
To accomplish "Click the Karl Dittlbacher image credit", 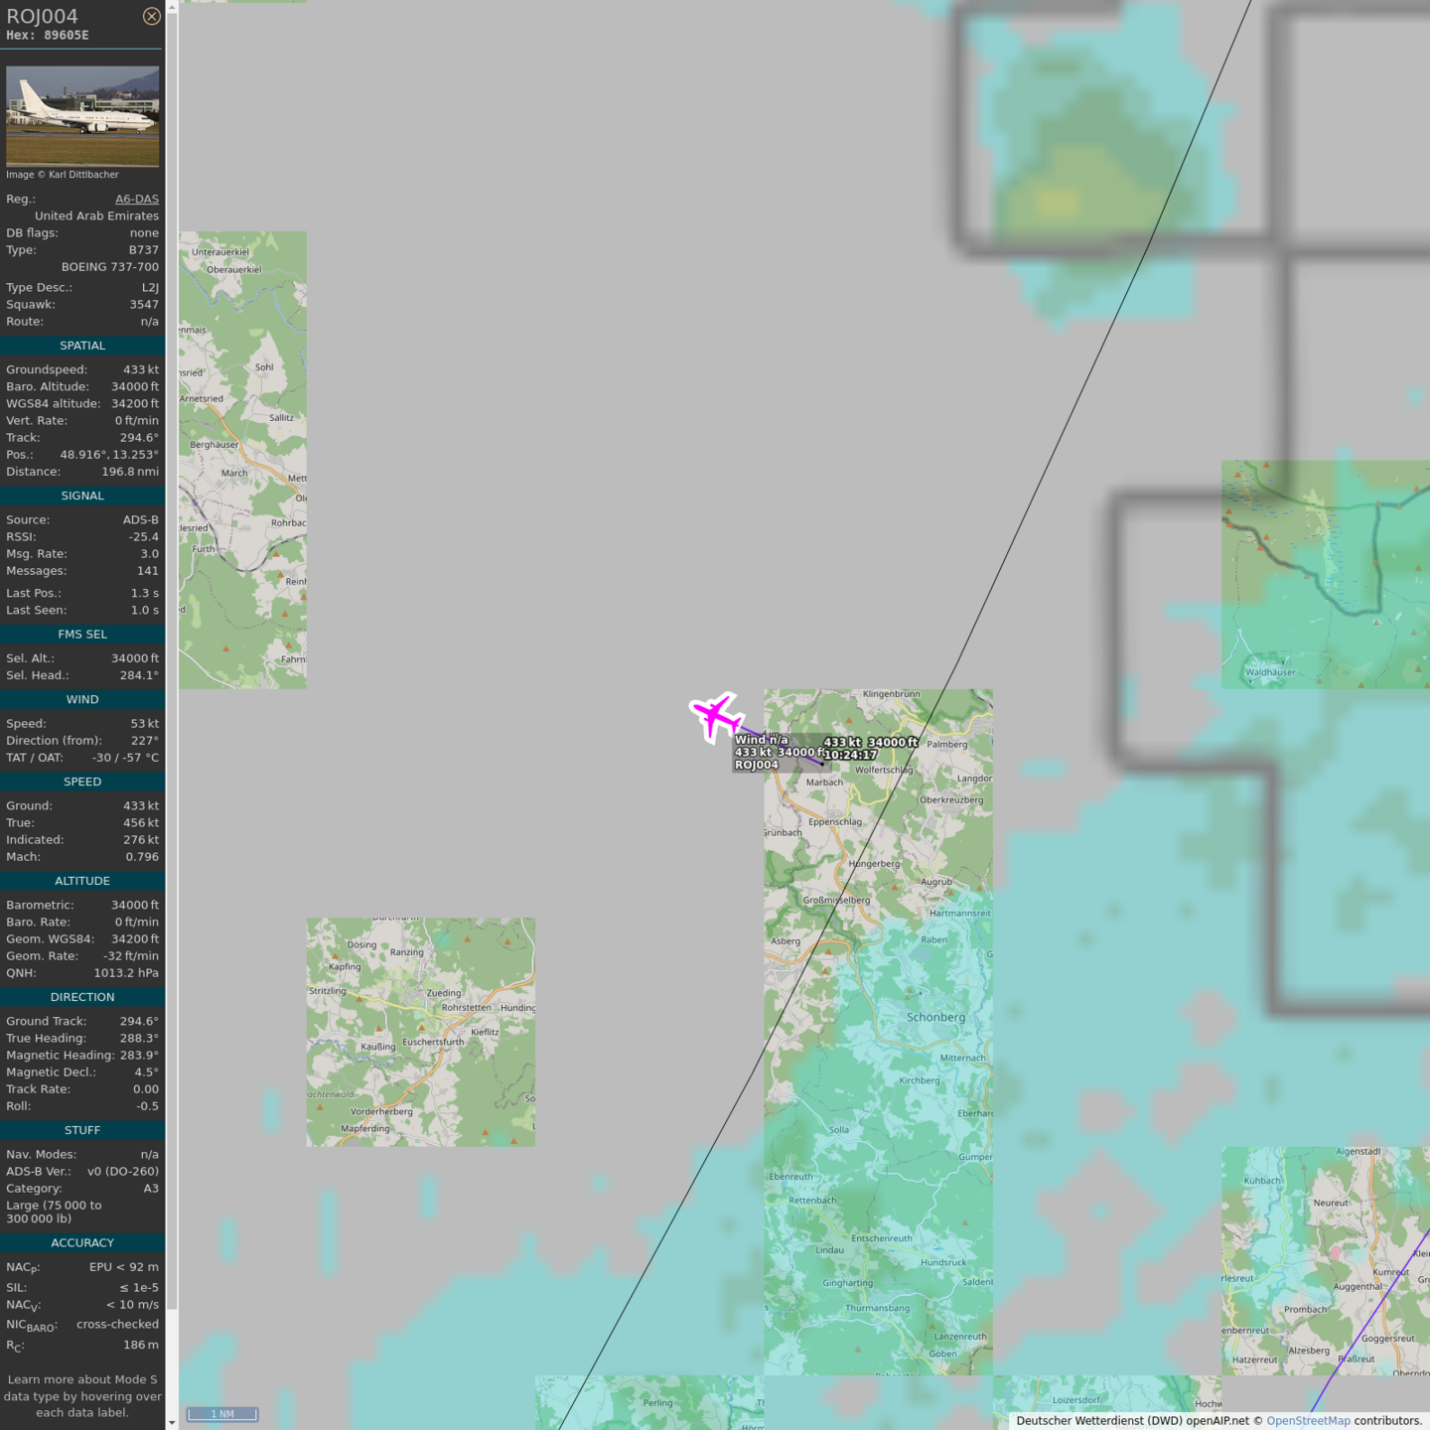I will (x=63, y=175).
